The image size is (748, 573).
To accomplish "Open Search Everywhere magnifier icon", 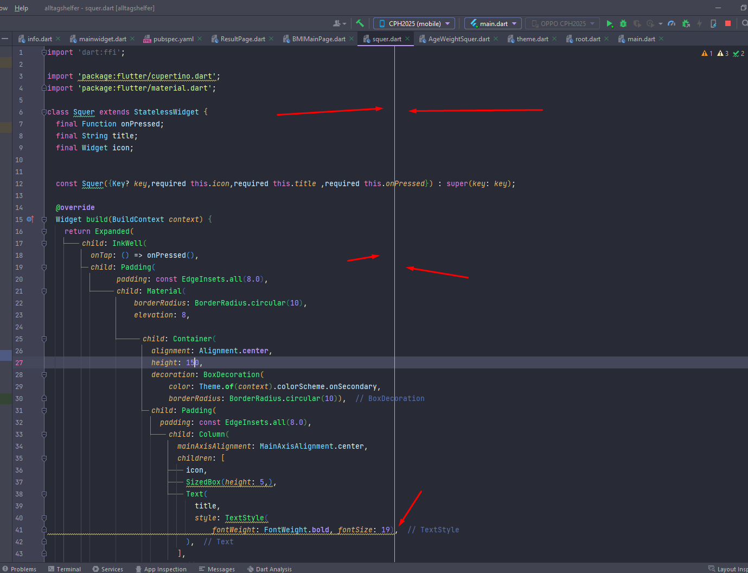I will pos(744,23).
